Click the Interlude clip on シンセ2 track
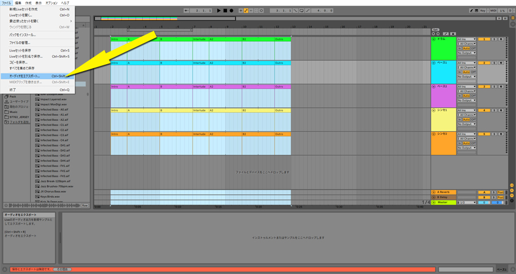Viewport: 516px width, 274px height. 201,134
